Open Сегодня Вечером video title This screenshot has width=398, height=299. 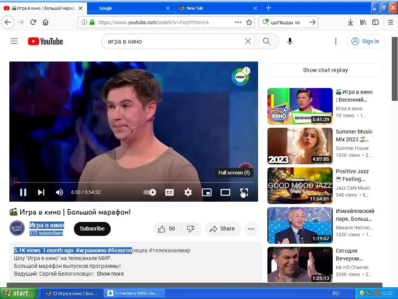click(x=349, y=255)
